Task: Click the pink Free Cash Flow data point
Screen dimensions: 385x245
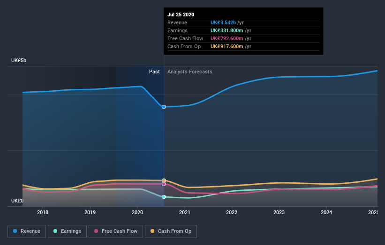Action: (164, 184)
